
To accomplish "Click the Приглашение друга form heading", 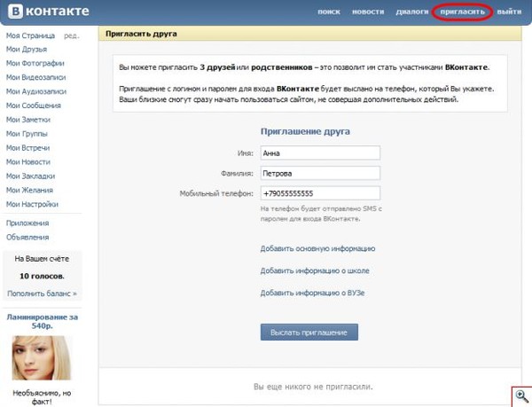I will [x=305, y=131].
